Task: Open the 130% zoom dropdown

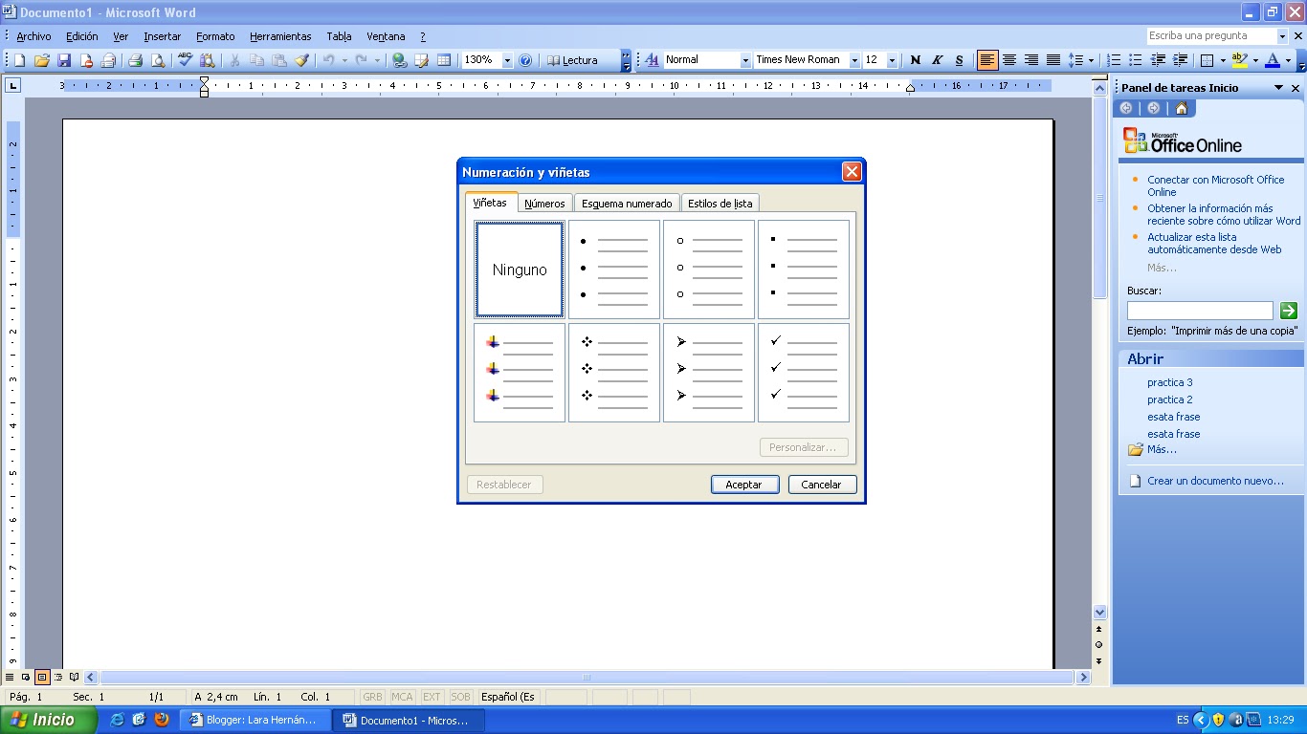Action: 507,60
